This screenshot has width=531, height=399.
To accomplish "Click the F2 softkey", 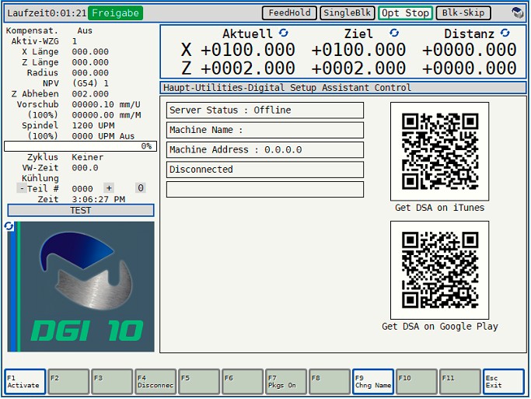I will [68, 382].
